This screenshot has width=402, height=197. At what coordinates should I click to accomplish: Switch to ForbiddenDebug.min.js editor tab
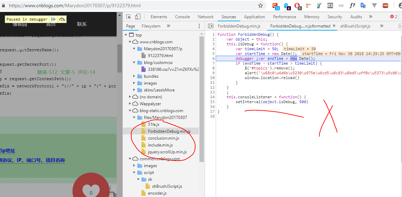[x=239, y=26]
